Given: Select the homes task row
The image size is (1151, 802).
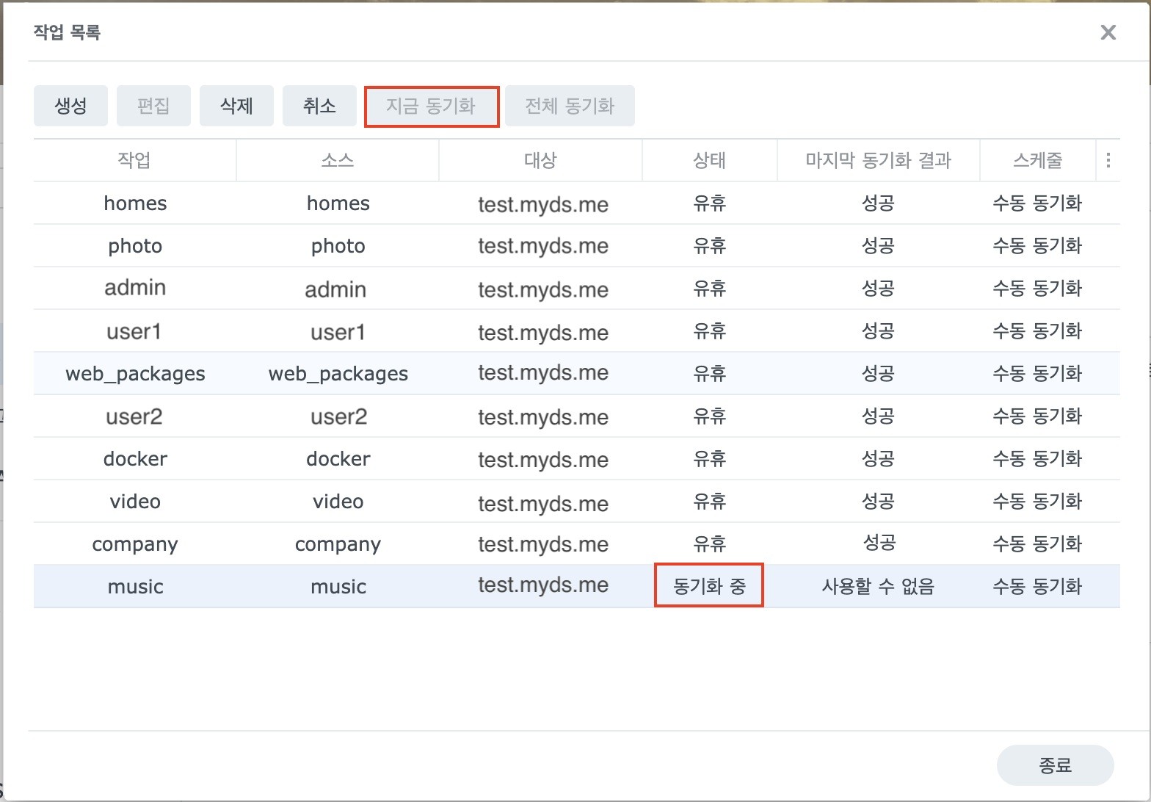Looking at the screenshot, I should click(135, 203).
